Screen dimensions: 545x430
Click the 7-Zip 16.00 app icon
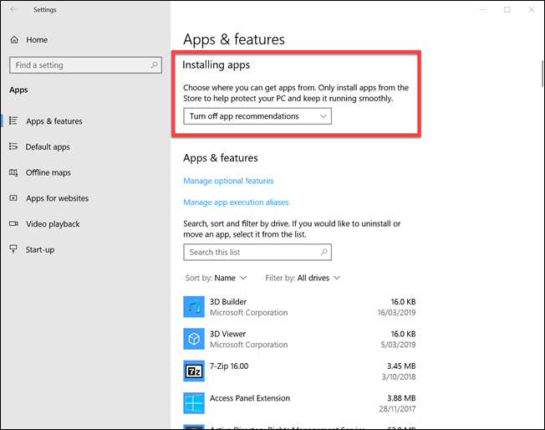pos(194,371)
